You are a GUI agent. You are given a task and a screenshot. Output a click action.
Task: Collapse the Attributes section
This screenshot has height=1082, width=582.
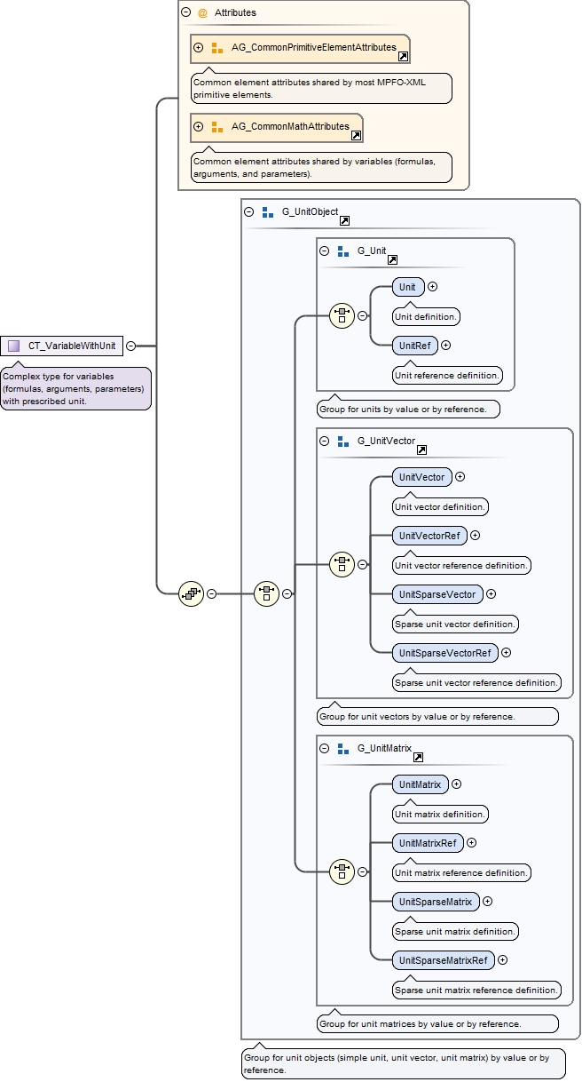click(x=185, y=13)
